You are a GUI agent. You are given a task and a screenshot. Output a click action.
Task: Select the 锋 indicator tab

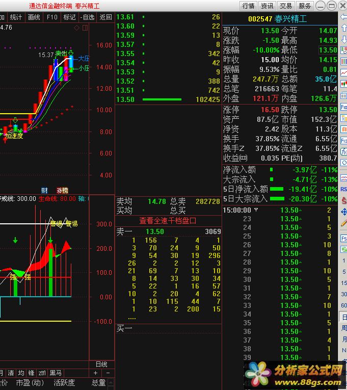coord(32,373)
